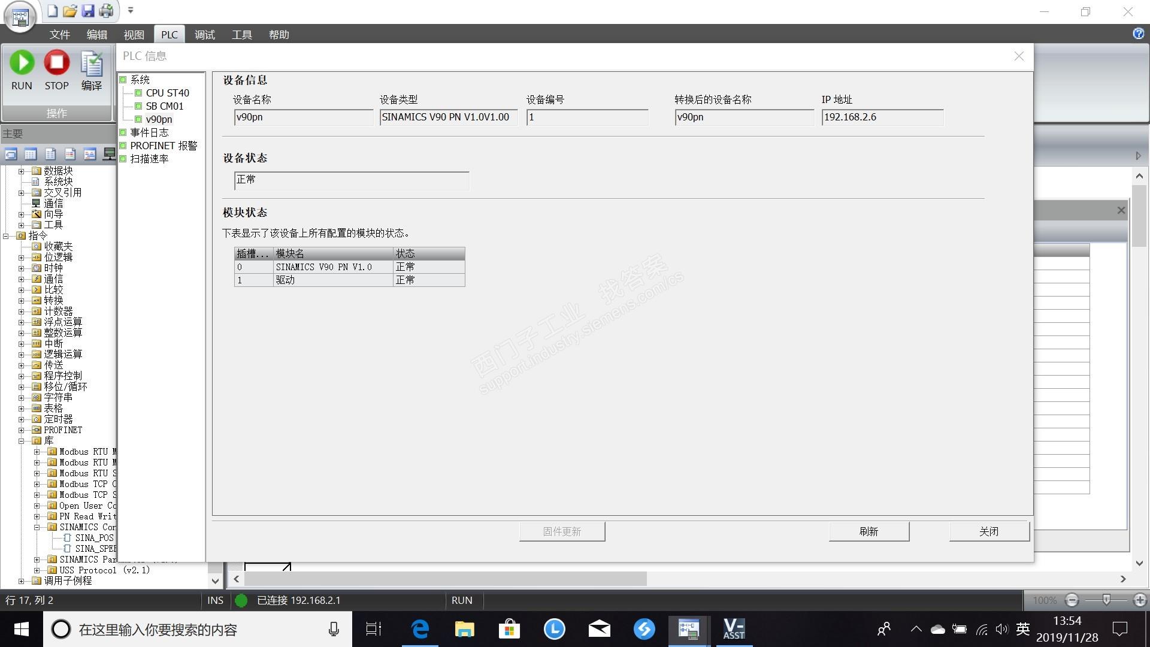Open the 调试 menu tab
Viewport: 1150px width, 647px height.
click(x=204, y=35)
